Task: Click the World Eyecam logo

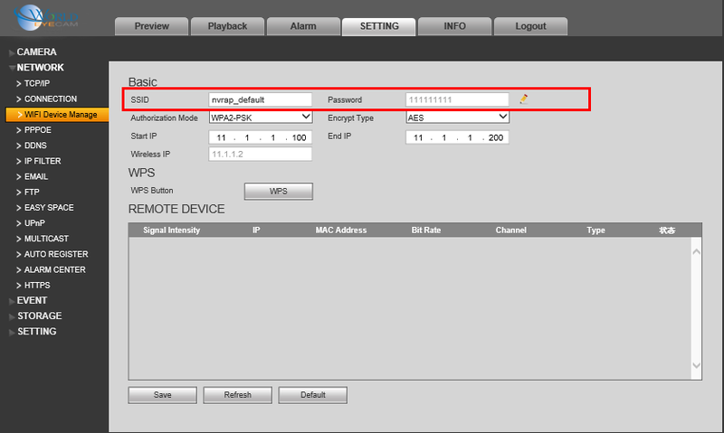Action: (45, 18)
